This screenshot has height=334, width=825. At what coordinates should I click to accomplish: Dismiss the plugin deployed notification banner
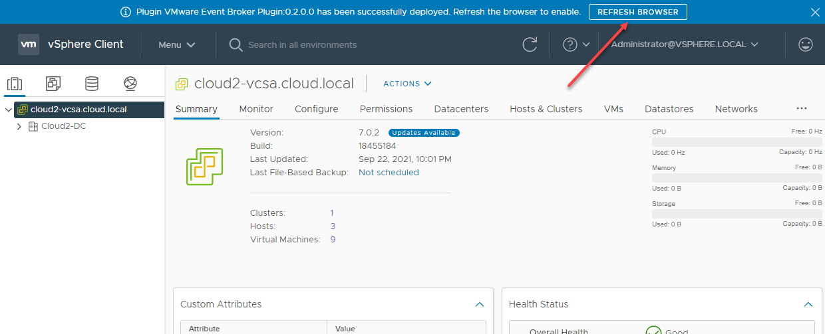(x=815, y=12)
